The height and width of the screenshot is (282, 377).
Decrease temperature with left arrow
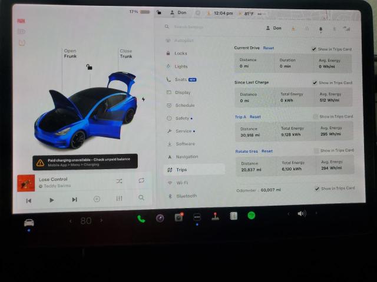[71, 221]
